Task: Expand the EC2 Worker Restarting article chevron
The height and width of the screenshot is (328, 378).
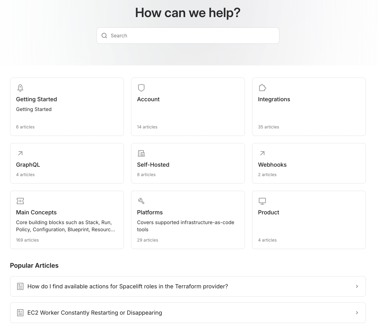Action: [357, 313]
